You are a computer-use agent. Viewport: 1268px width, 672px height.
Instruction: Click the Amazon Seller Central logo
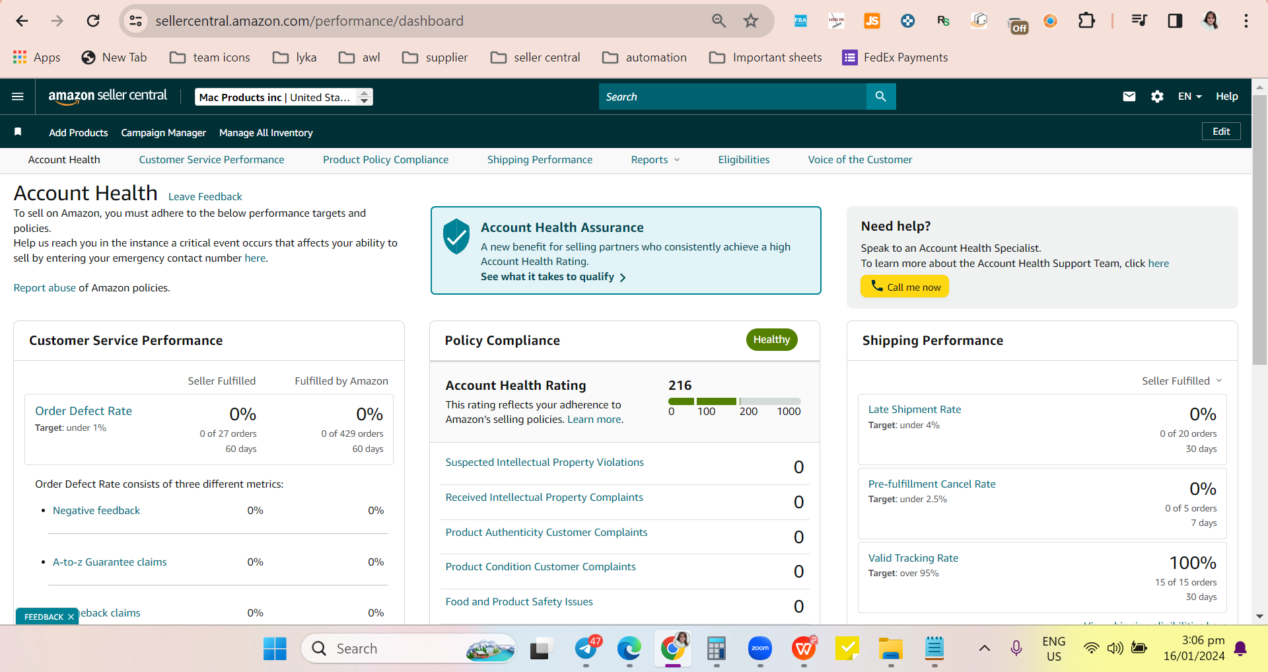(108, 96)
